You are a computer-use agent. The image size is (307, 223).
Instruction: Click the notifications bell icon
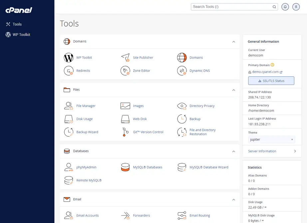285,7
